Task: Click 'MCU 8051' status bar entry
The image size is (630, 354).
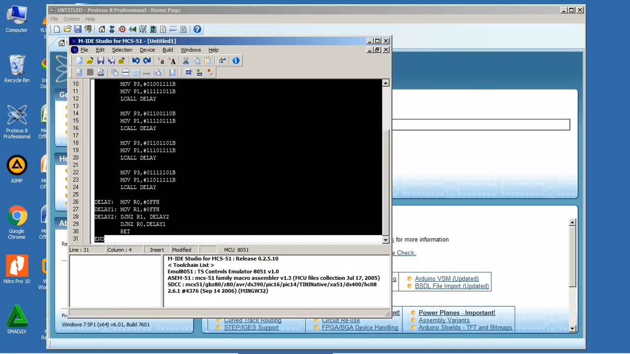Action: click(236, 250)
